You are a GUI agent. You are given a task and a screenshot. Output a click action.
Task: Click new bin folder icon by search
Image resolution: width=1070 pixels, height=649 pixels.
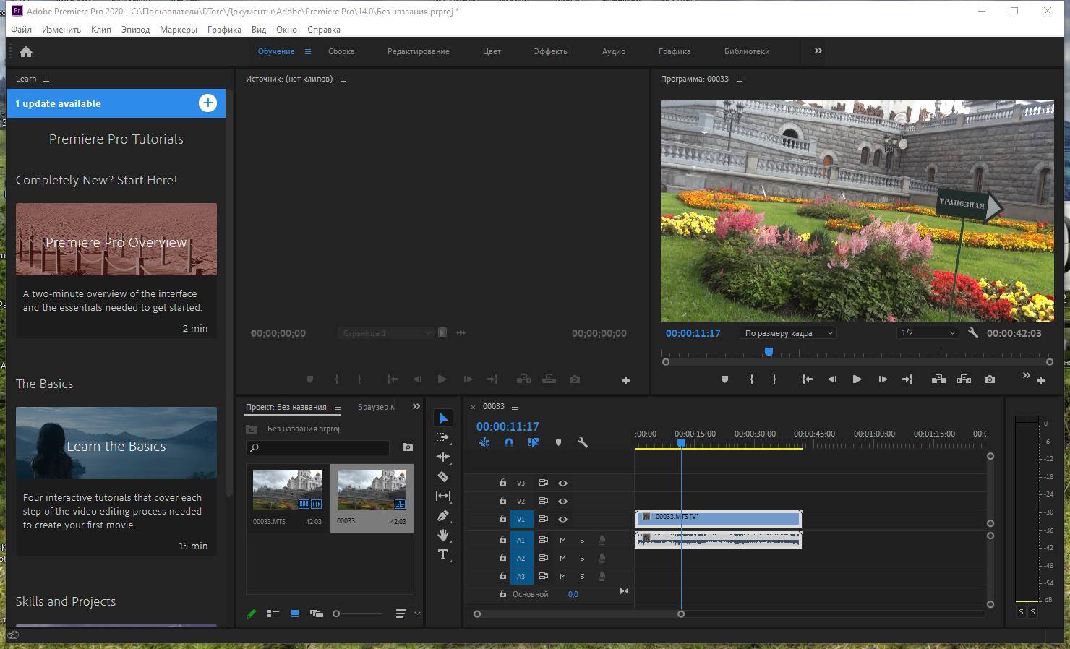(408, 447)
